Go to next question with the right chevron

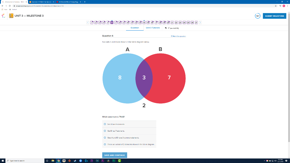coord(200,23)
